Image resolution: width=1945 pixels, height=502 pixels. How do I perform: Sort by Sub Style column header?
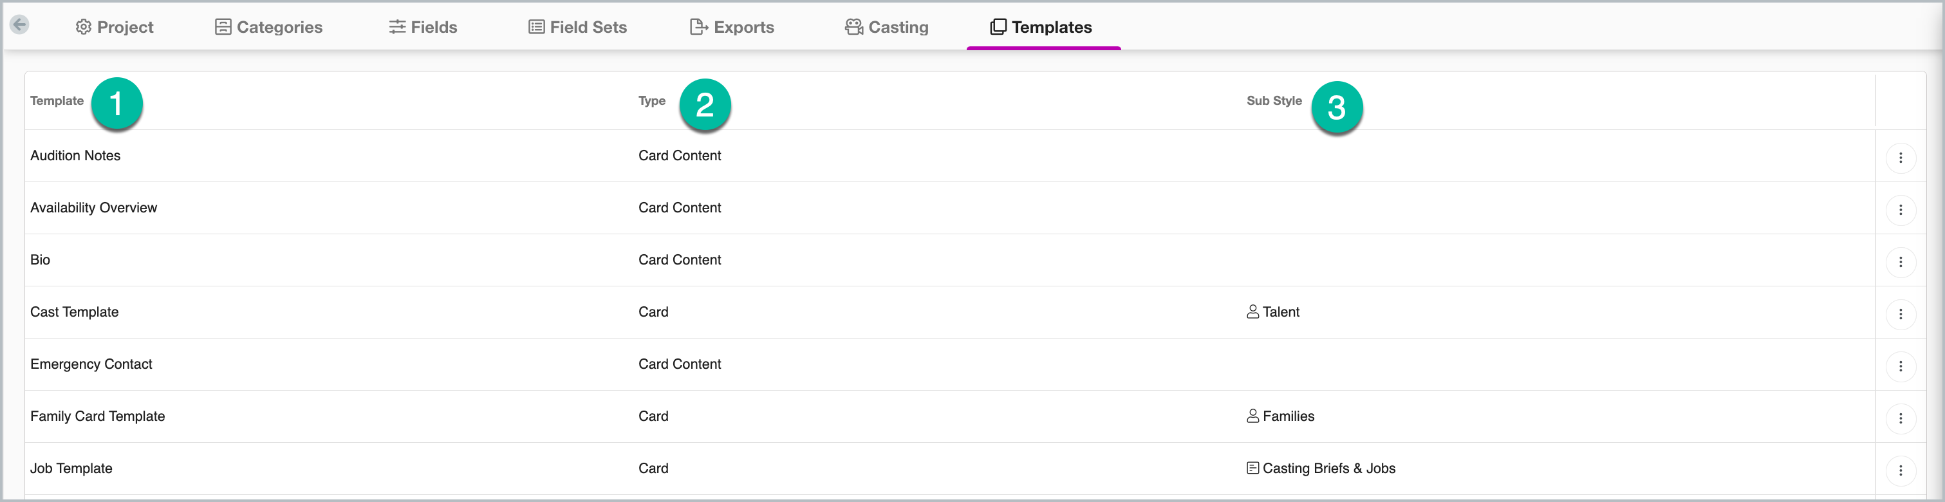pyautogui.click(x=1274, y=100)
